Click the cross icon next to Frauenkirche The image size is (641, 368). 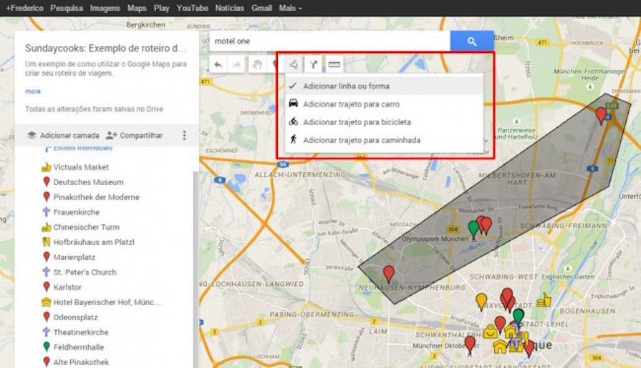[x=46, y=212]
